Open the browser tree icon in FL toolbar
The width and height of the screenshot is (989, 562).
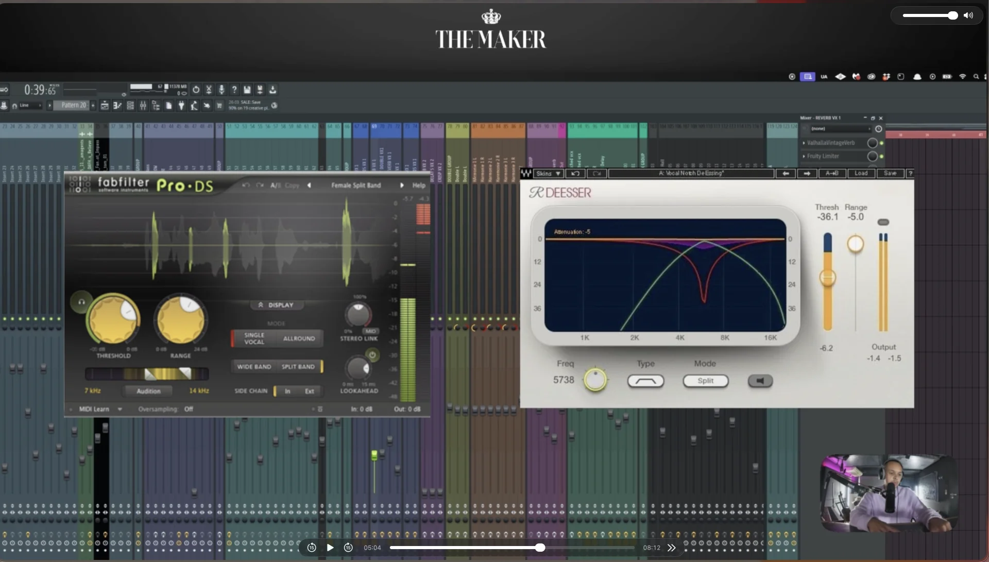[156, 106]
